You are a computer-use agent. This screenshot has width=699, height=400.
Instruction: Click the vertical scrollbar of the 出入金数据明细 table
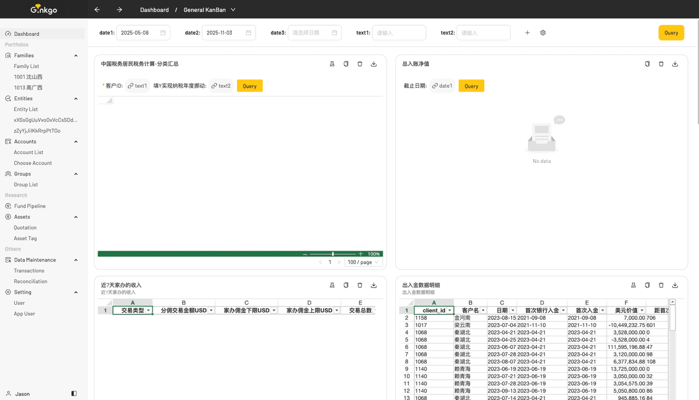[x=673, y=318]
